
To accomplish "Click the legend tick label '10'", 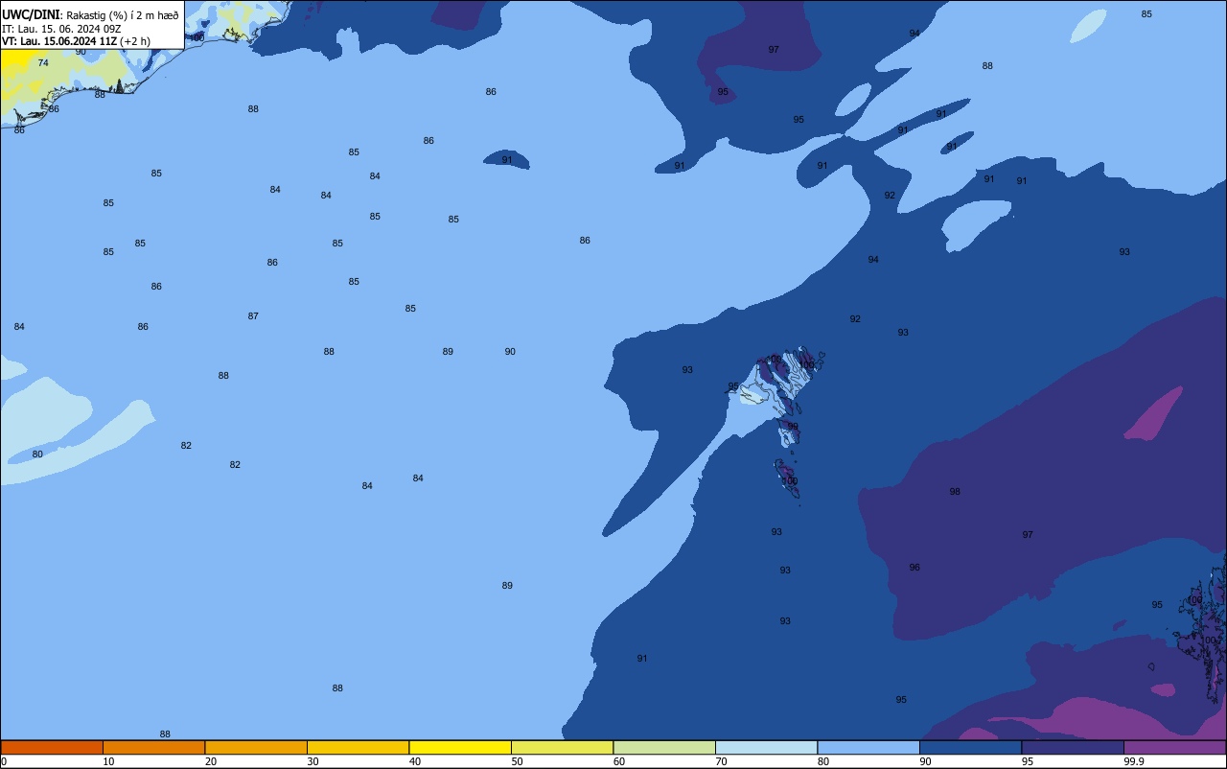I will coord(108,761).
